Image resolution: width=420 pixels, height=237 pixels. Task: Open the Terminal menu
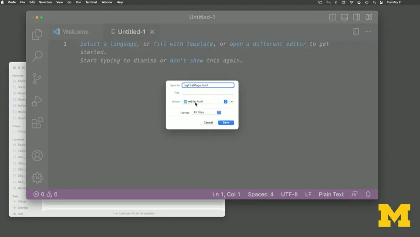coord(91,2)
